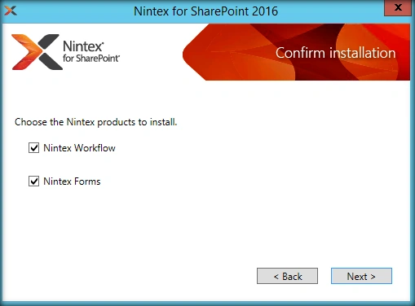This screenshot has height=306, width=415.
Task: Close the Nintex for SharePoint 2016 window
Action: click(x=398, y=7)
